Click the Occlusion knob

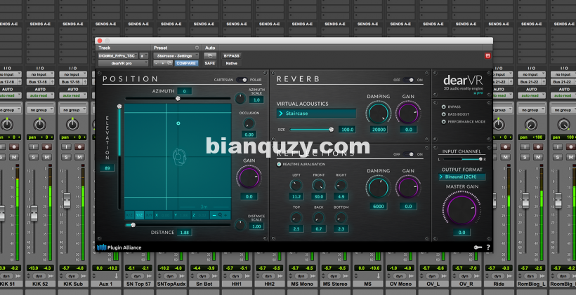point(249,123)
